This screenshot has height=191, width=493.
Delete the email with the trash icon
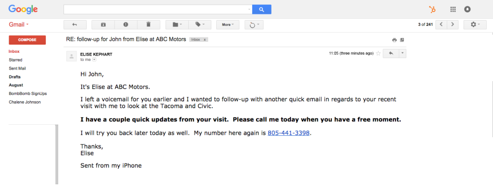point(149,24)
